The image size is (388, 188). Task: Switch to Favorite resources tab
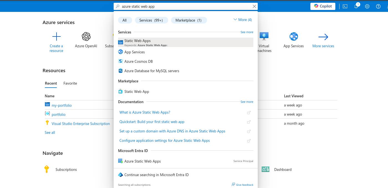click(x=70, y=83)
